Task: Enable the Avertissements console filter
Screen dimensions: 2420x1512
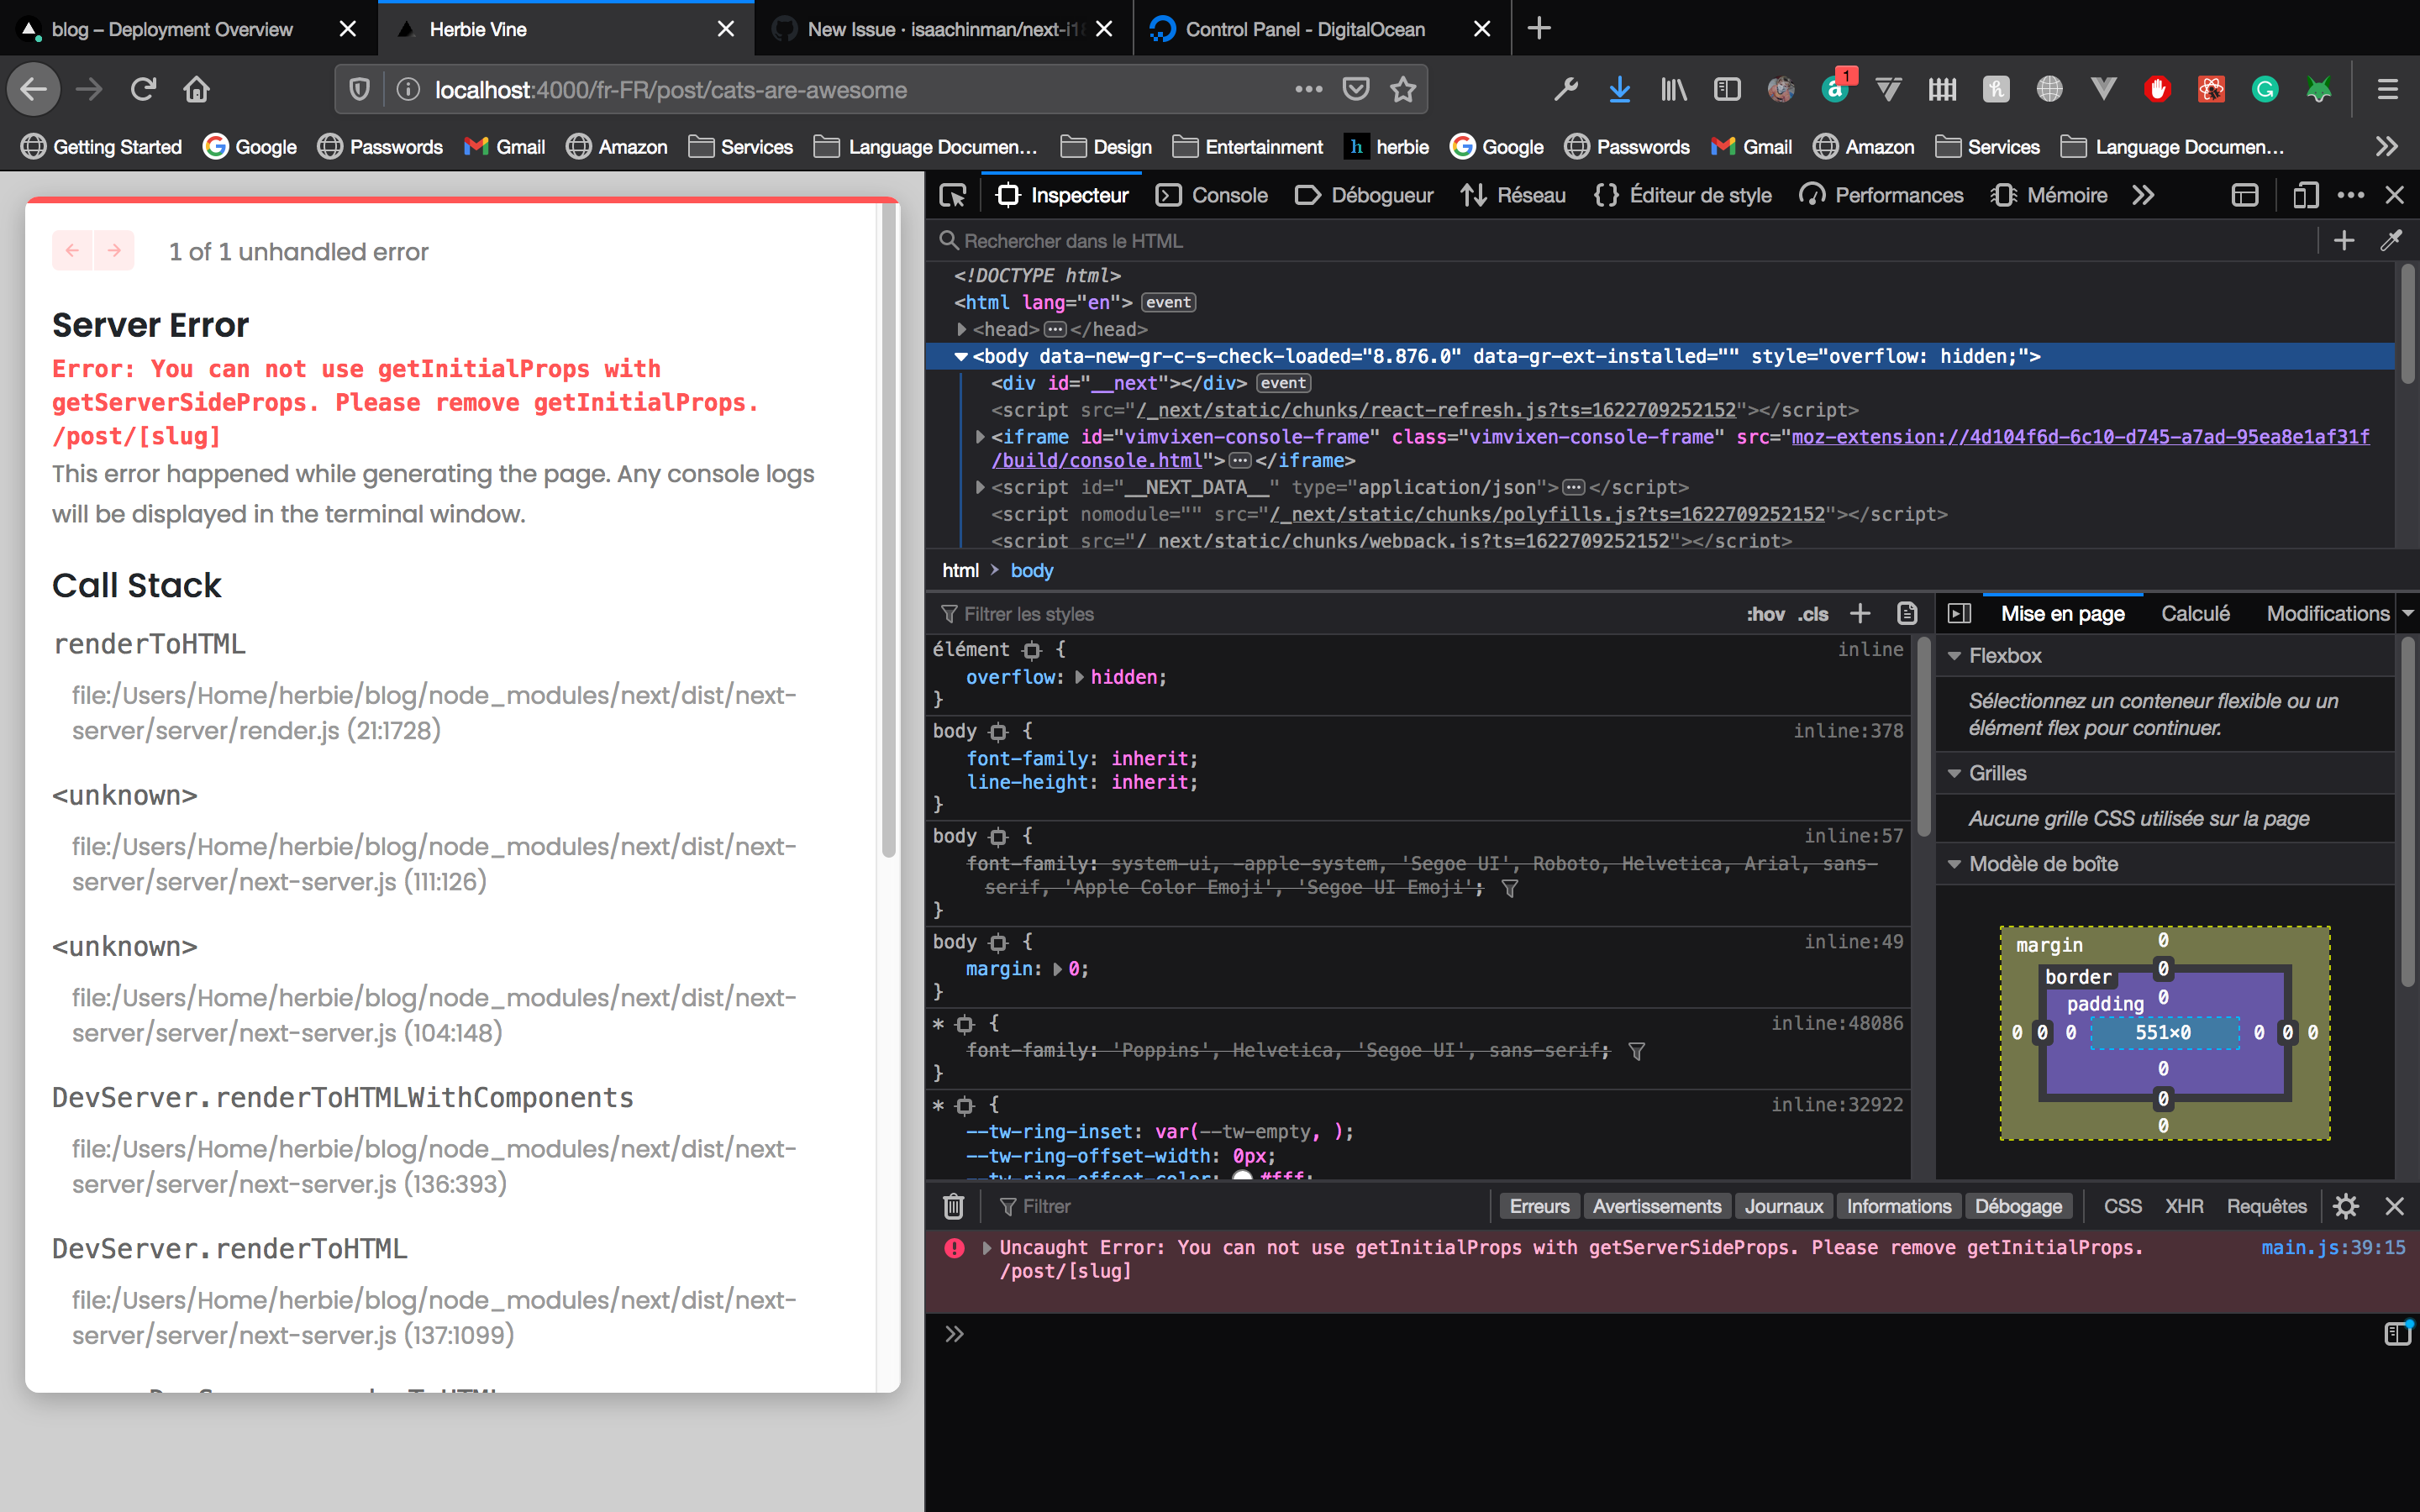Action: [1656, 1206]
